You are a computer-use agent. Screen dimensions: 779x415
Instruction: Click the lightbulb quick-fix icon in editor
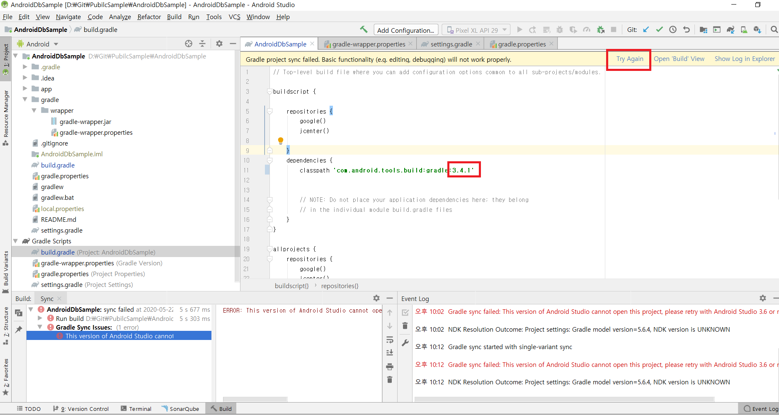[x=281, y=141]
